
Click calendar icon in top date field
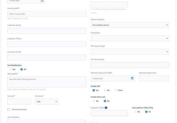click(x=42, y=1)
